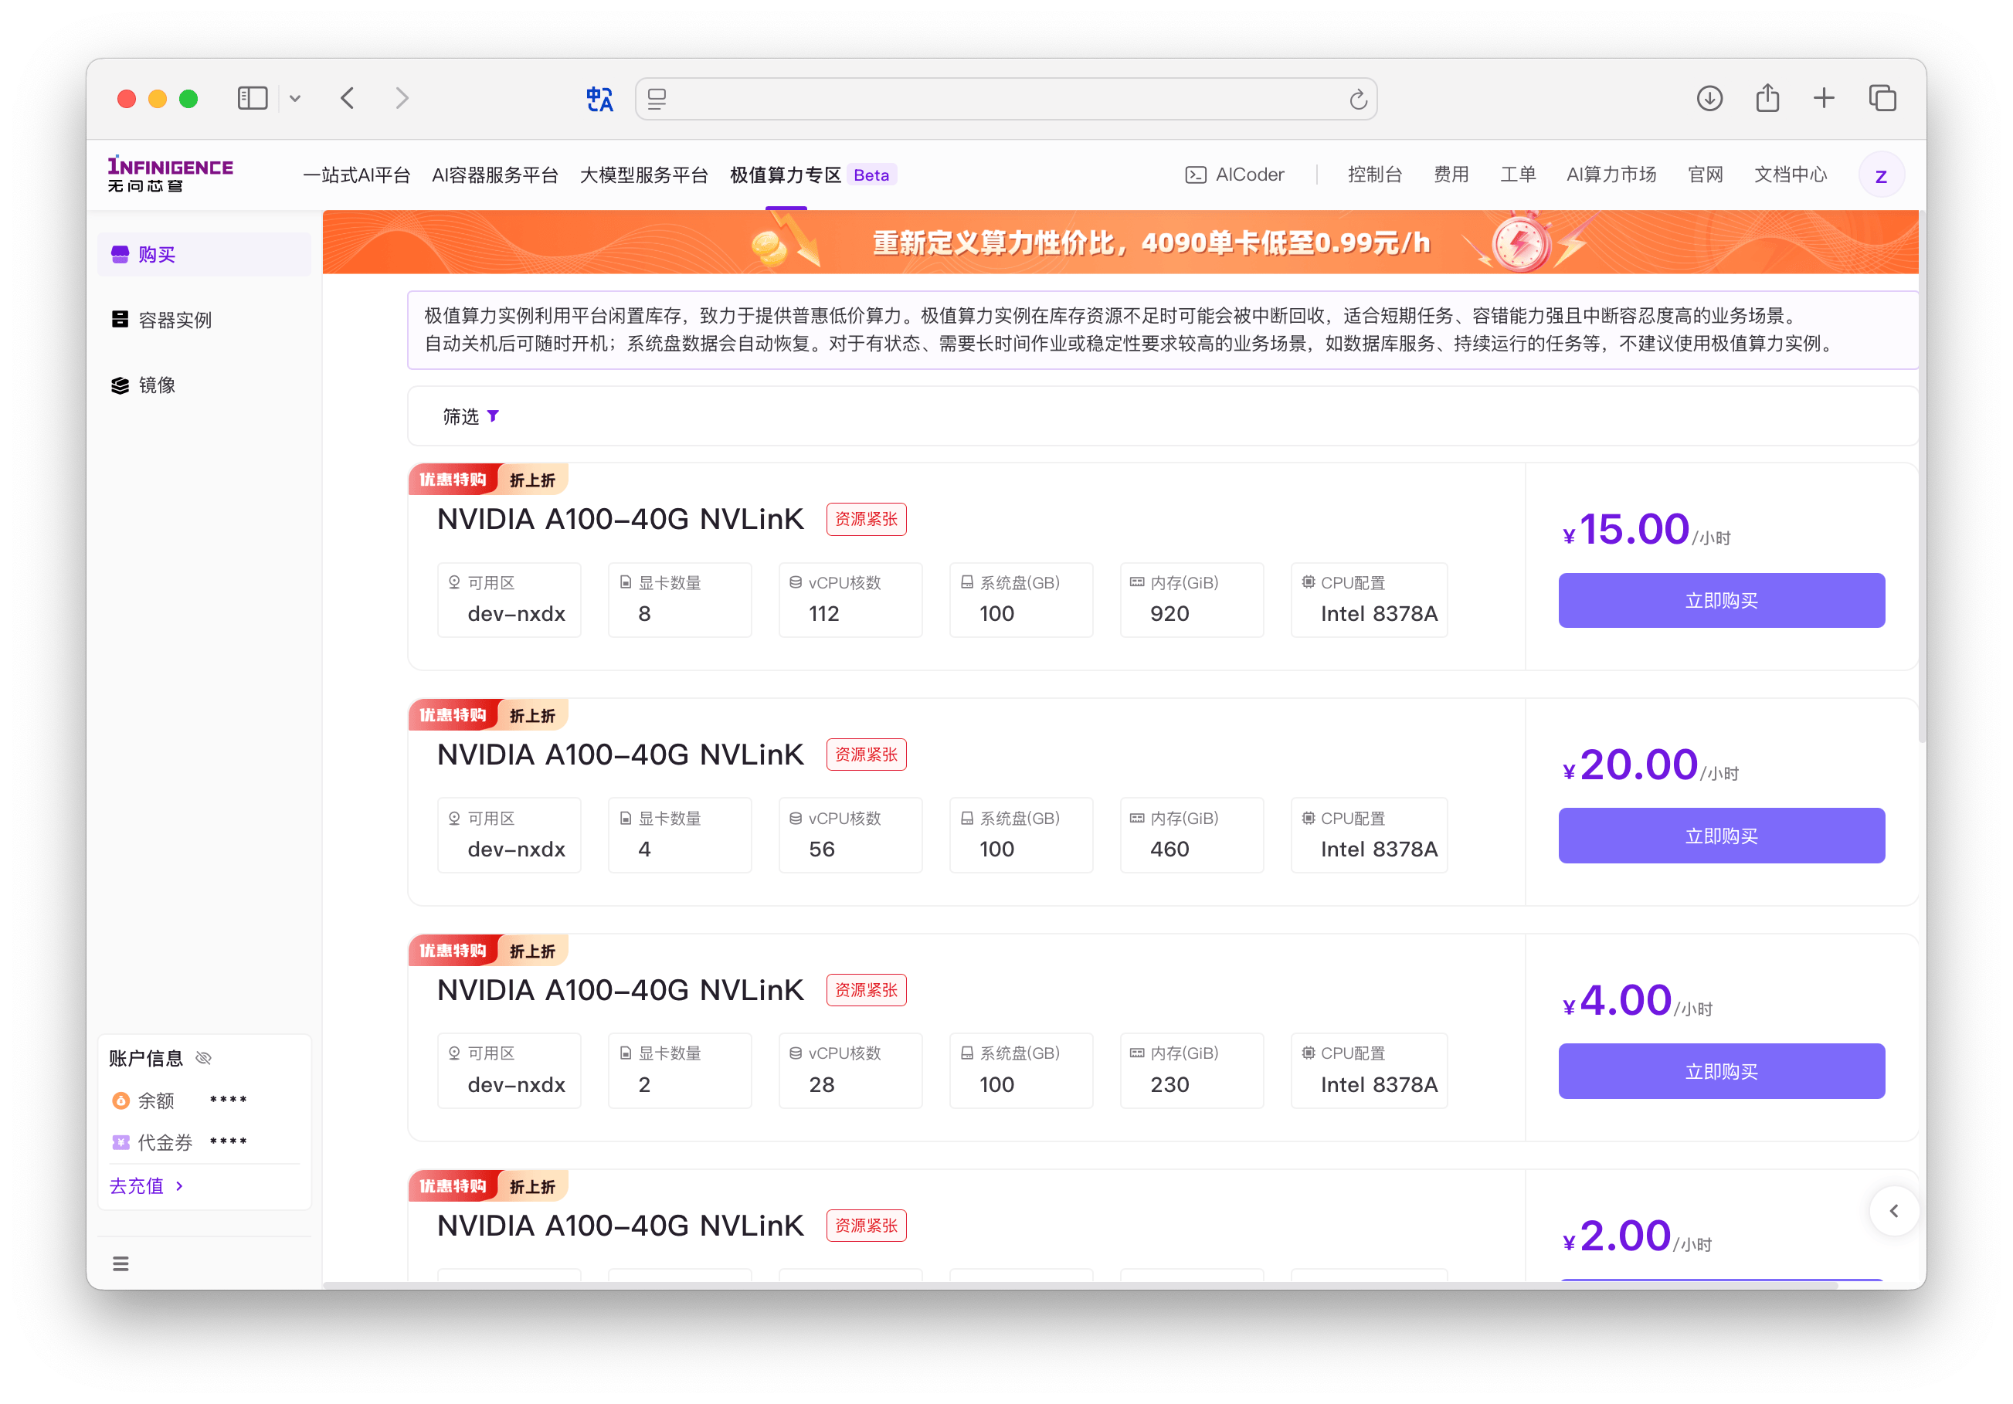Click 资源紧张 tag on the ¥15.00 card

click(x=866, y=519)
